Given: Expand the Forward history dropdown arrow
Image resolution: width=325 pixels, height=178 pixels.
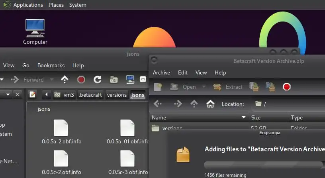Looking at the screenshot, I should coord(52,79).
